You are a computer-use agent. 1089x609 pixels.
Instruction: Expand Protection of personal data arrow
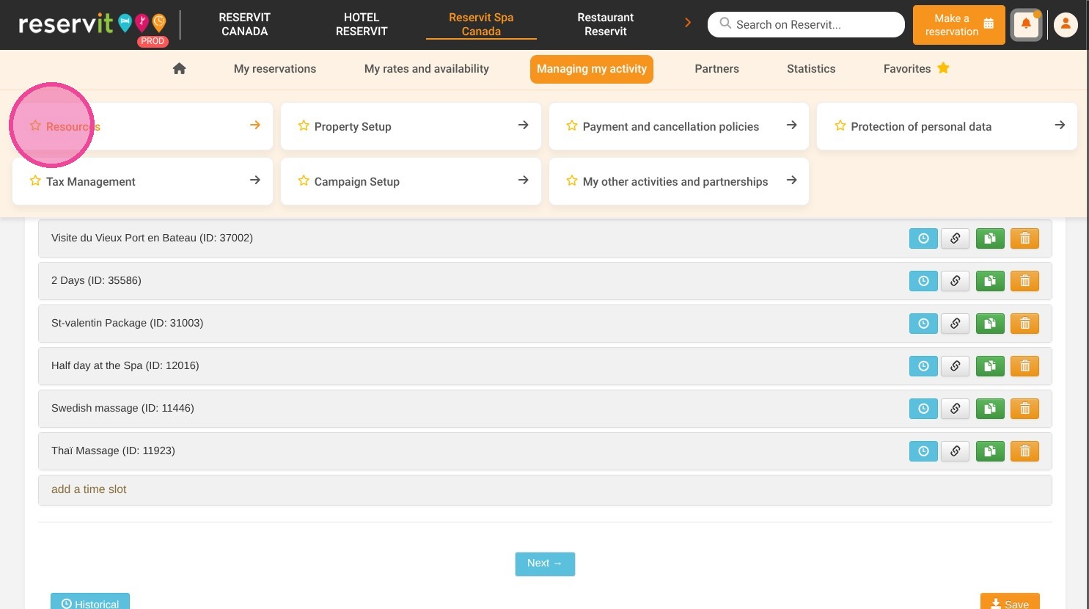pos(1060,125)
